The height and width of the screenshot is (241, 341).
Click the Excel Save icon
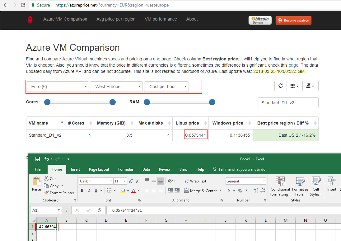[38, 159]
